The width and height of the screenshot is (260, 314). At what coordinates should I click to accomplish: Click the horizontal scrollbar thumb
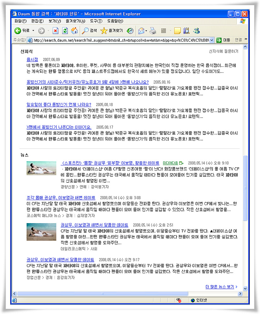pos(103,293)
